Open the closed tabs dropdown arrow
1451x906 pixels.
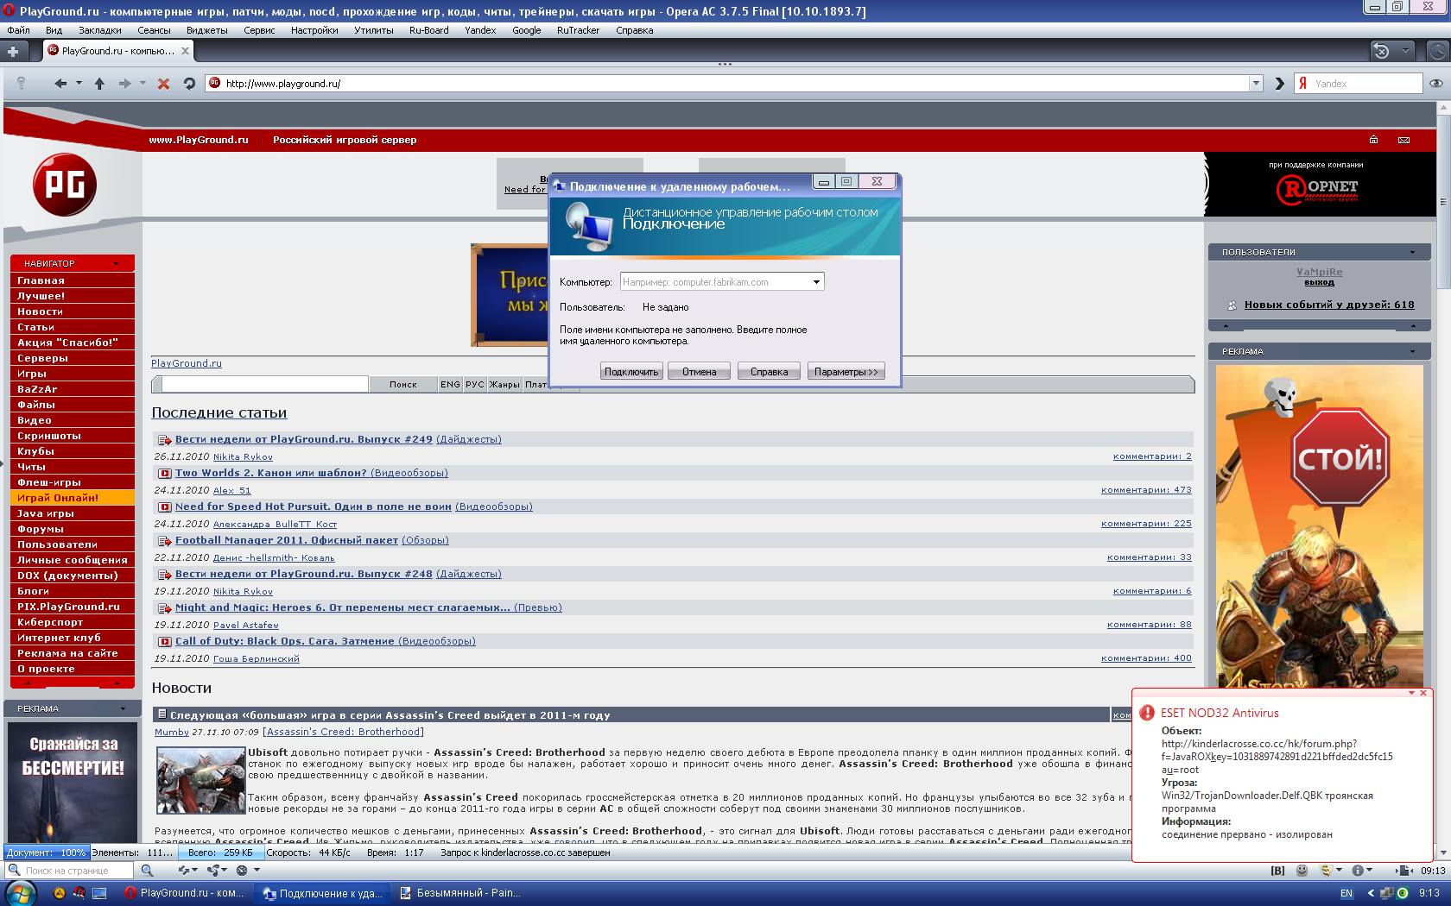tap(1405, 51)
